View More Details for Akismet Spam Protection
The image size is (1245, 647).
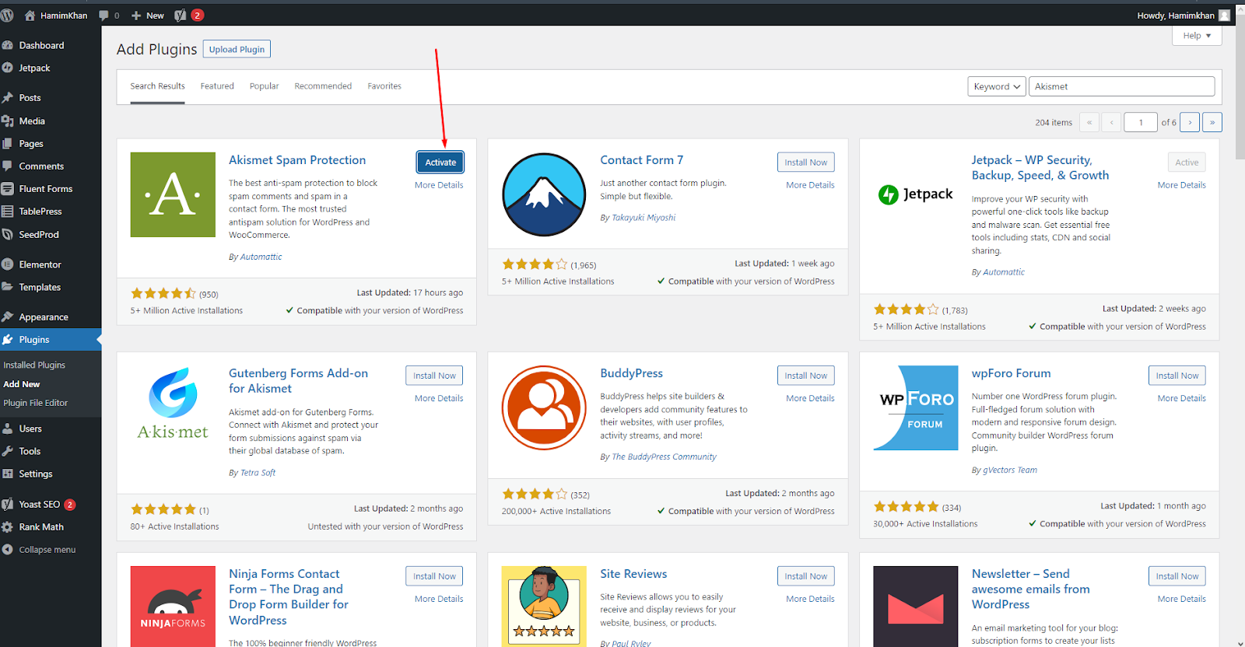439,185
